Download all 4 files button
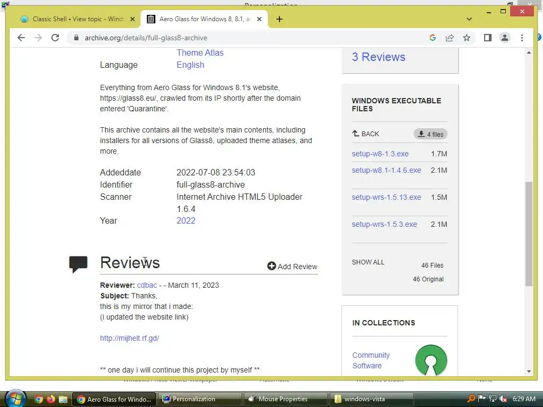Screen dimensions: 543x407 pyautogui.click(x=431, y=134)
